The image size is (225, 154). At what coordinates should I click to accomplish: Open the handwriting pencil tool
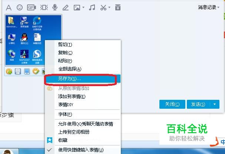point(66,7)
